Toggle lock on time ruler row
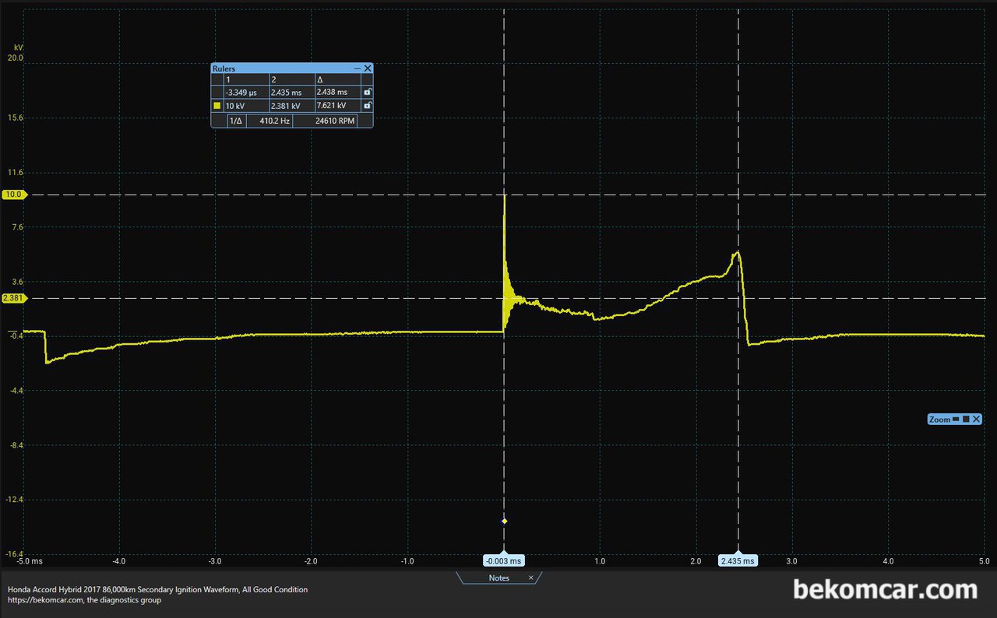The image size is (997, 618). point(367,92)
